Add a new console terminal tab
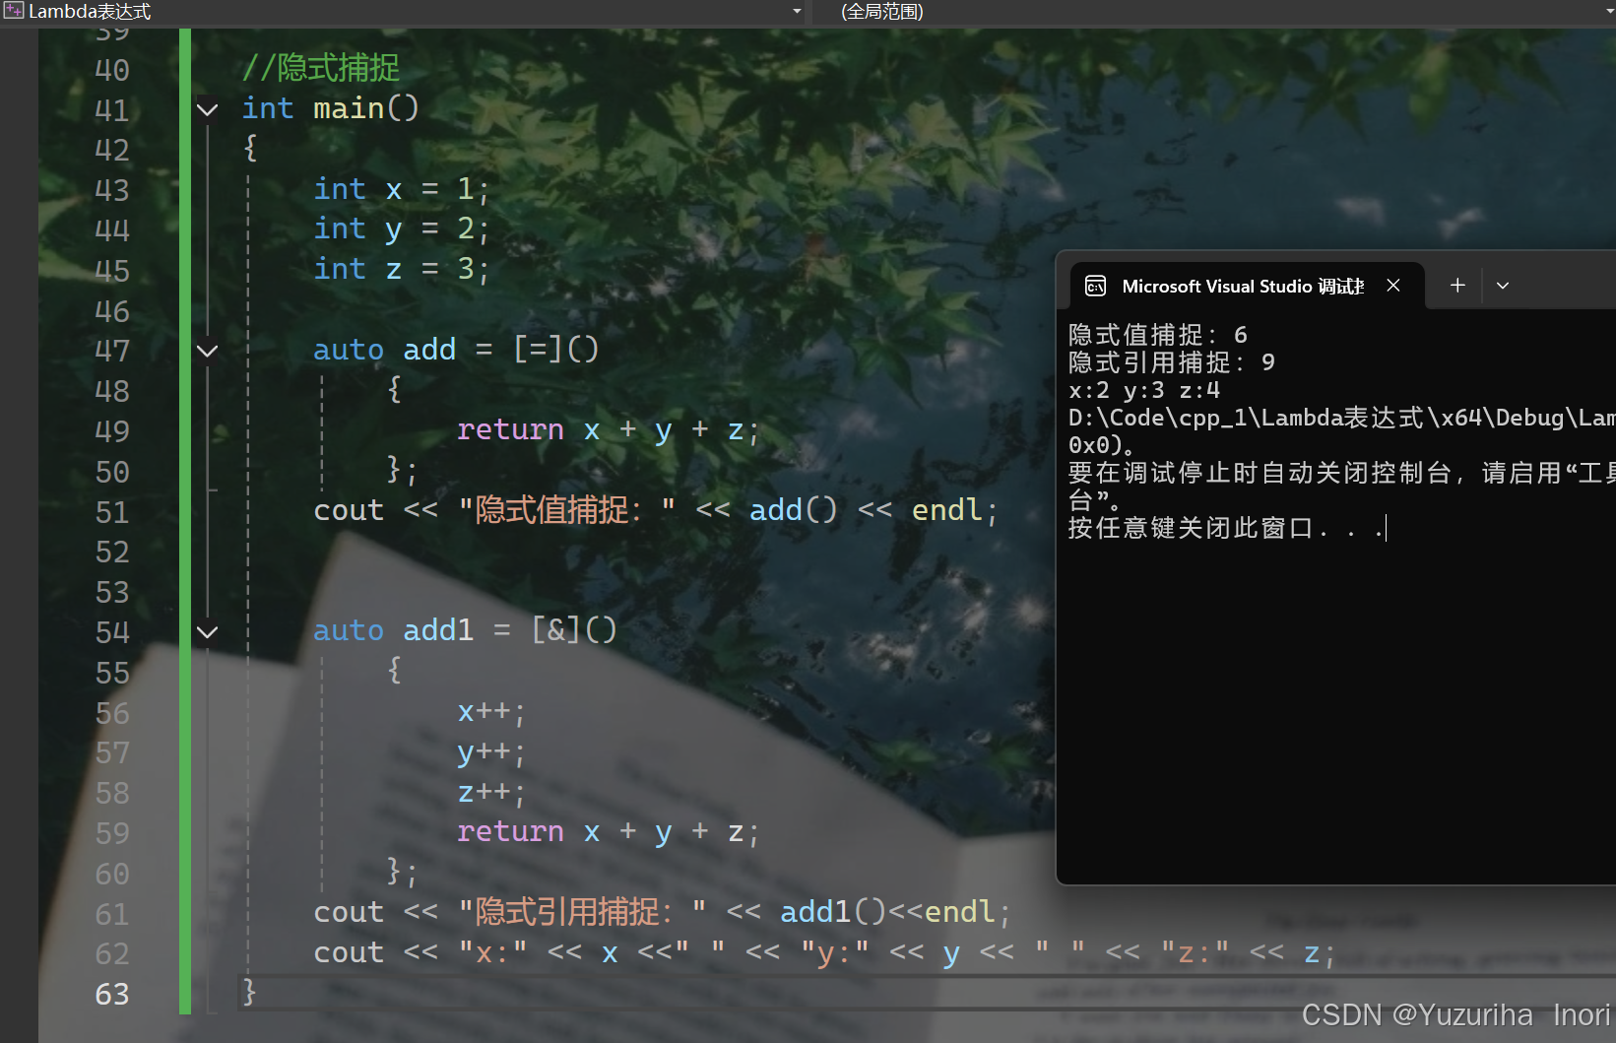The width and height of the screenshot is (1616, 1043). click(1457, 286)
